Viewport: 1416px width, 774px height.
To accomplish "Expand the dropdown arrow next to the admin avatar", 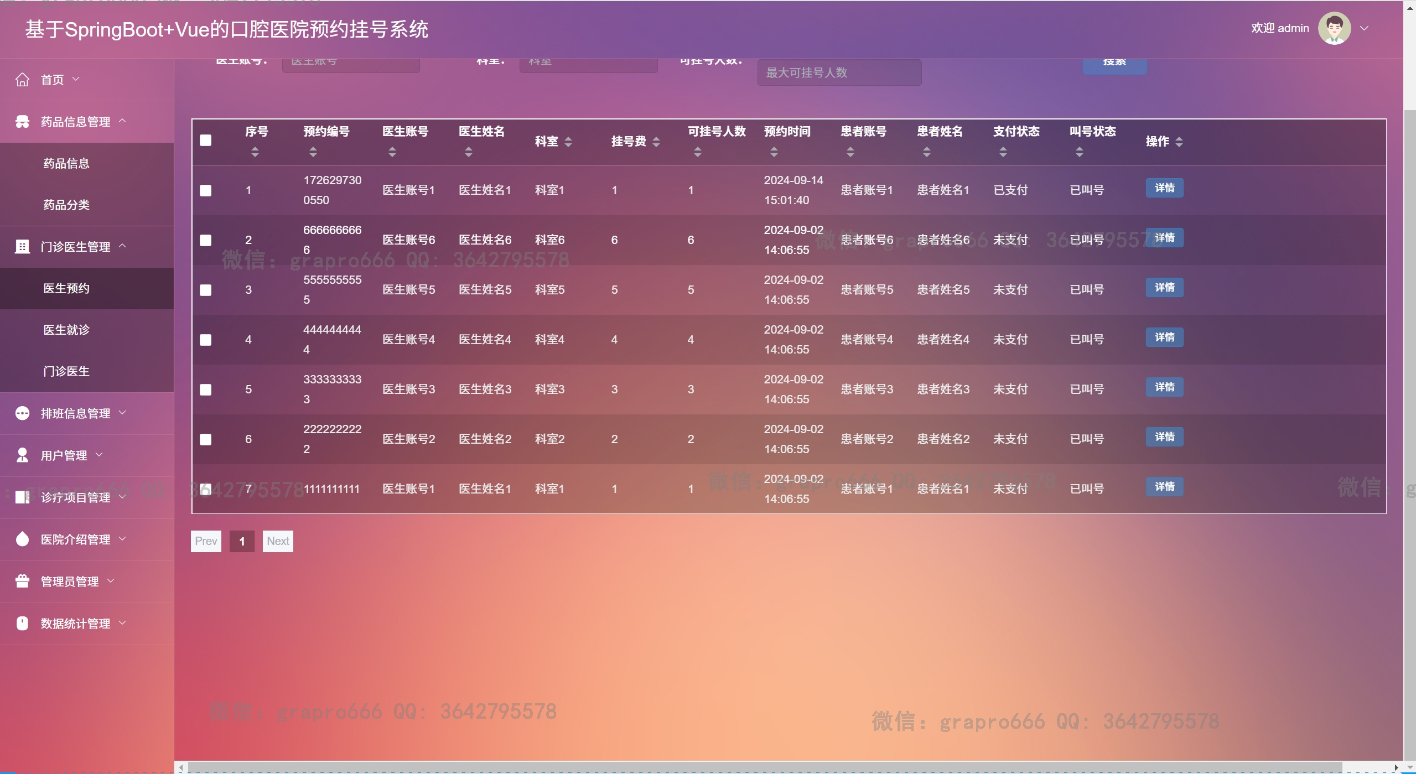I will [x=1365, y=28].
